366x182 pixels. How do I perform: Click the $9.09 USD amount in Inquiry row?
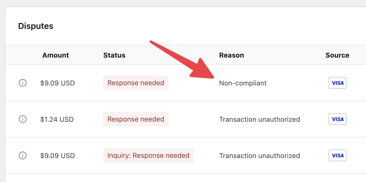click(x=57, y=156)
